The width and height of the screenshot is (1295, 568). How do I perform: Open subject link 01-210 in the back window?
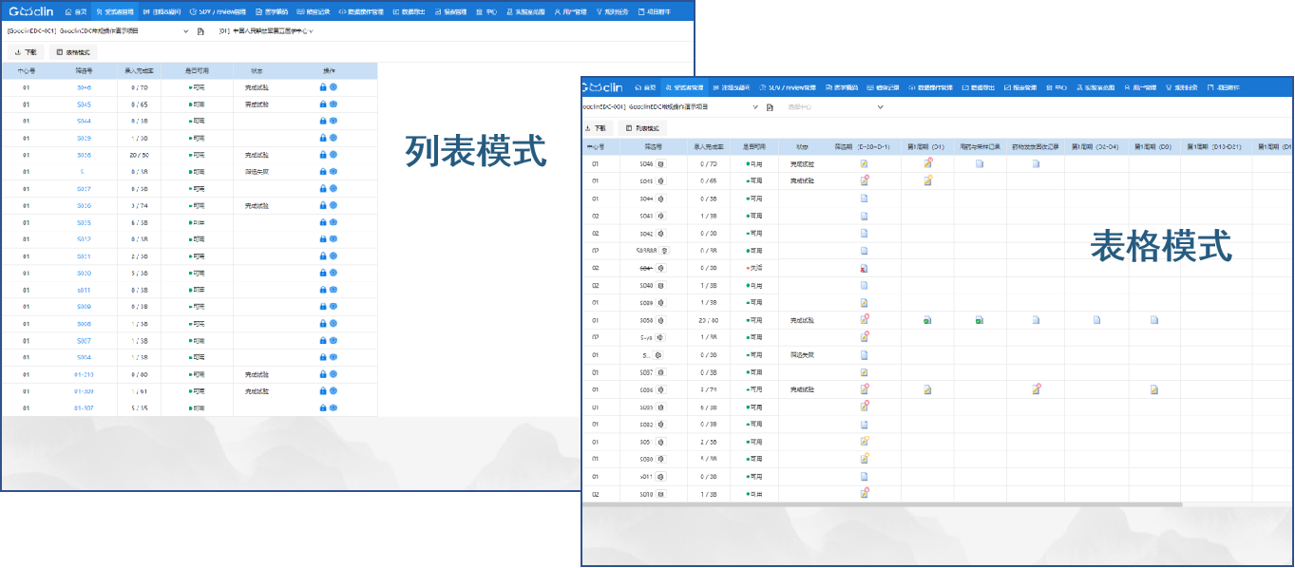[84, 375]
